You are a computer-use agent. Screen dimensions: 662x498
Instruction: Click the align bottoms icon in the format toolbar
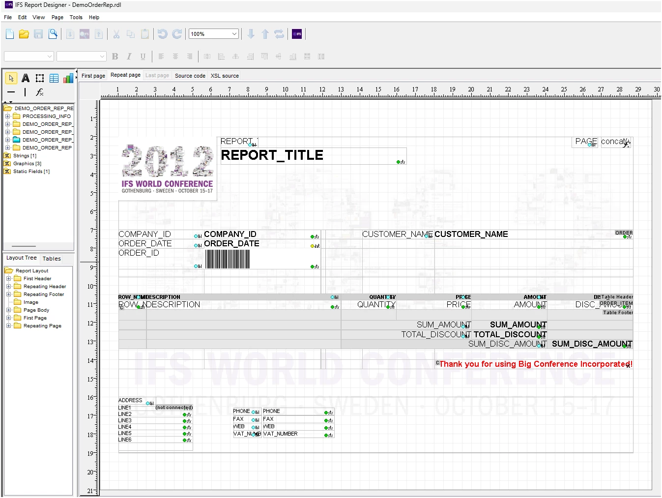point(293,57)
